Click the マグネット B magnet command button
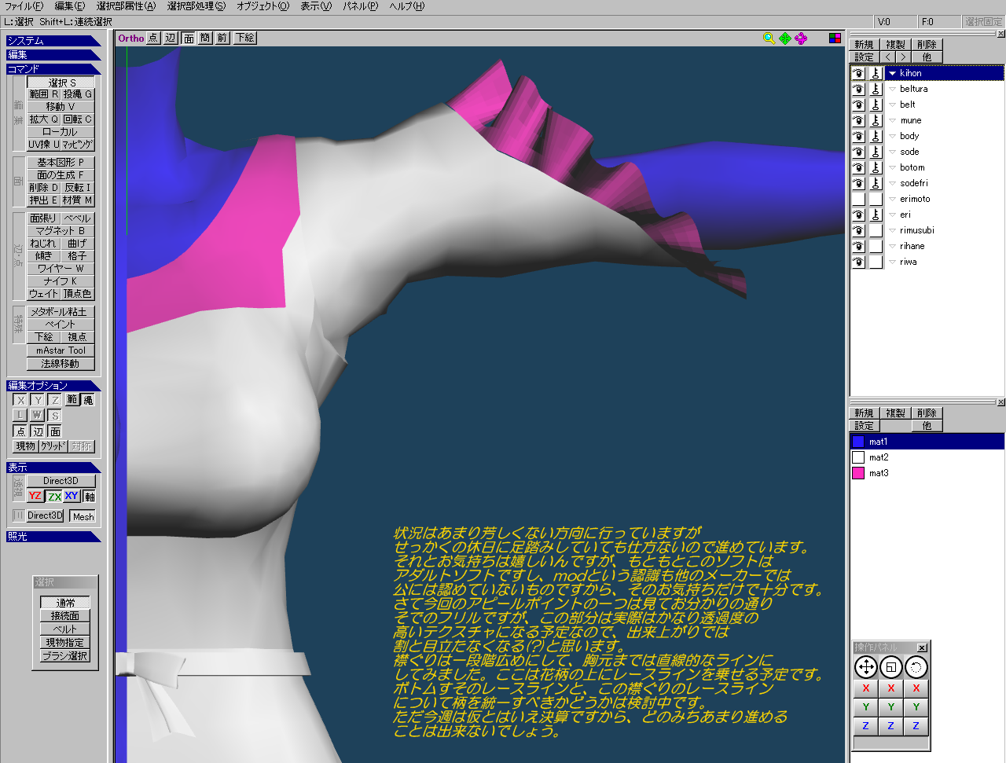Screen dimensions: 1006x763 (61, 231)
